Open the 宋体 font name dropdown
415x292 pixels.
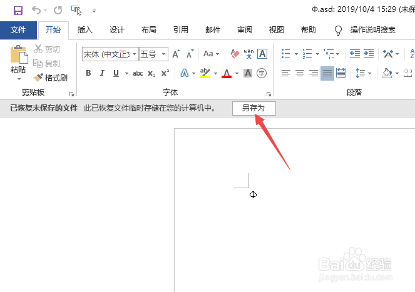134,54
